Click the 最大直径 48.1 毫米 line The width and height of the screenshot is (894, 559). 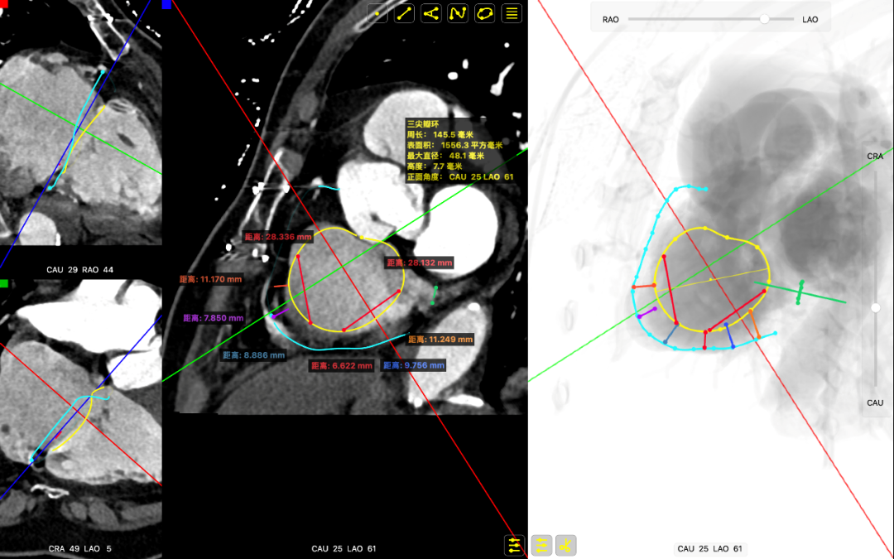pos(445,156)
